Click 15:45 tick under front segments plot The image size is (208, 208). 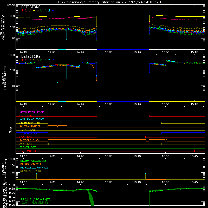[194, 52]
